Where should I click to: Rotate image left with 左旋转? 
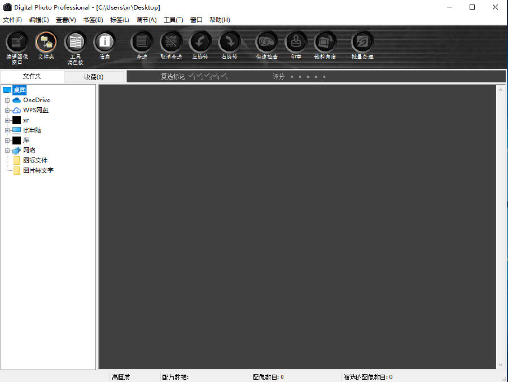(200, 42)
